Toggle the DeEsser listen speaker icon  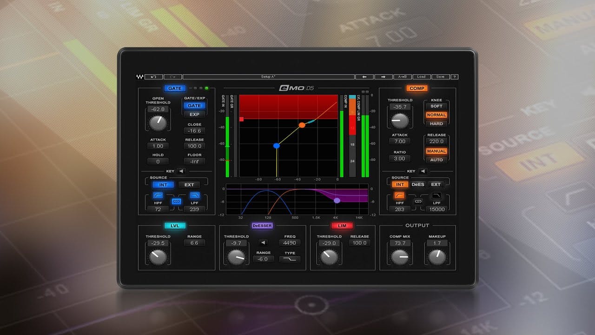coord(263,242)
